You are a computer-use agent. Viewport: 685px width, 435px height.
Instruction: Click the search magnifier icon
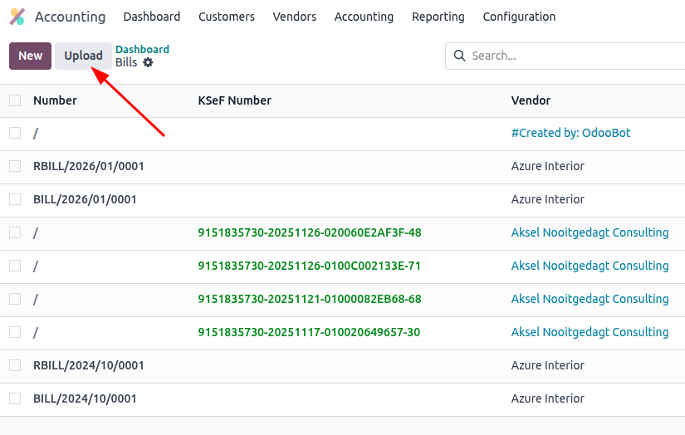(x=459, y=56)
